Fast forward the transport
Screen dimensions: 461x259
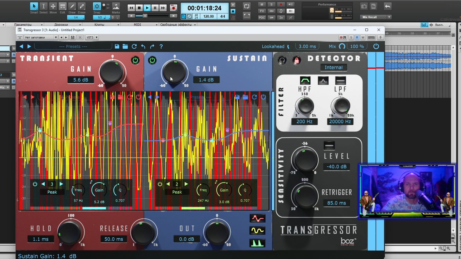[x=163, y=8]
